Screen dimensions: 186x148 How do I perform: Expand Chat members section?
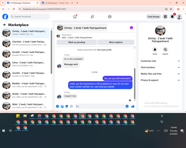[x=160, y=67]
